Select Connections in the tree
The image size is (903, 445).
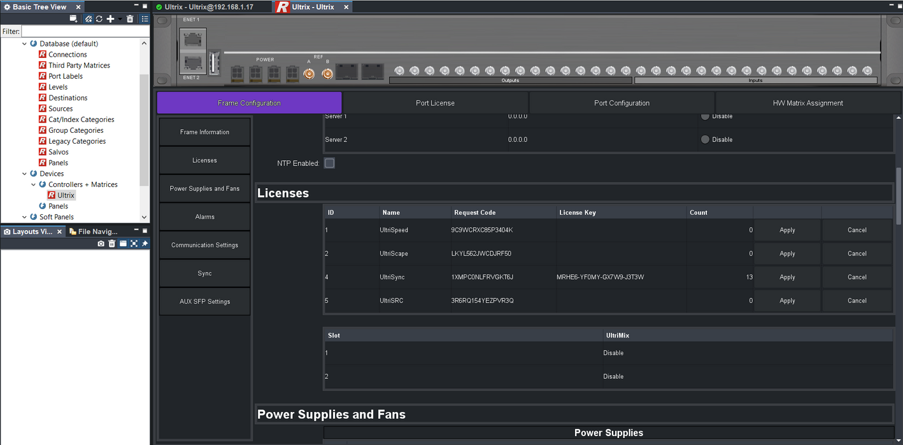click(68, 55)
